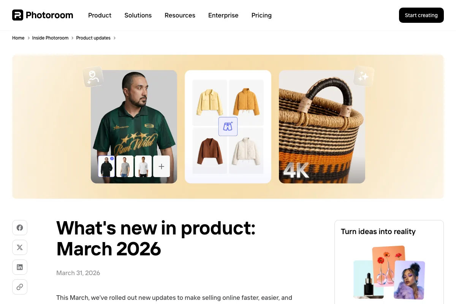Viewport: 456px width, 304px height.
Task: Select the black hoodie model thumbnail
Action: click(106, 166)
